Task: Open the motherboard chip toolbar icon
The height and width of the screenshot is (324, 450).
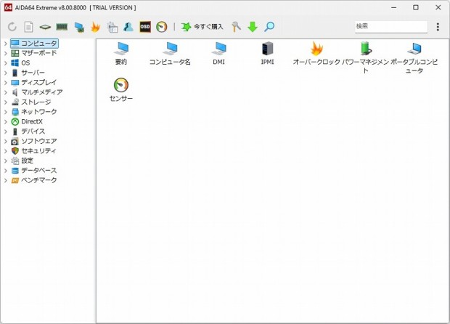Action: point(45,27)
